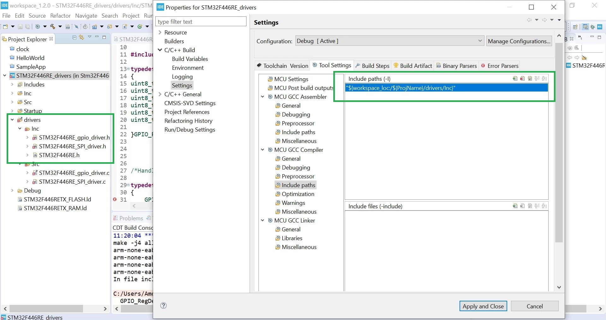Select CMSIS-SVD Settings in properties list
Viewport: 606px width, 320px height.
190,103
